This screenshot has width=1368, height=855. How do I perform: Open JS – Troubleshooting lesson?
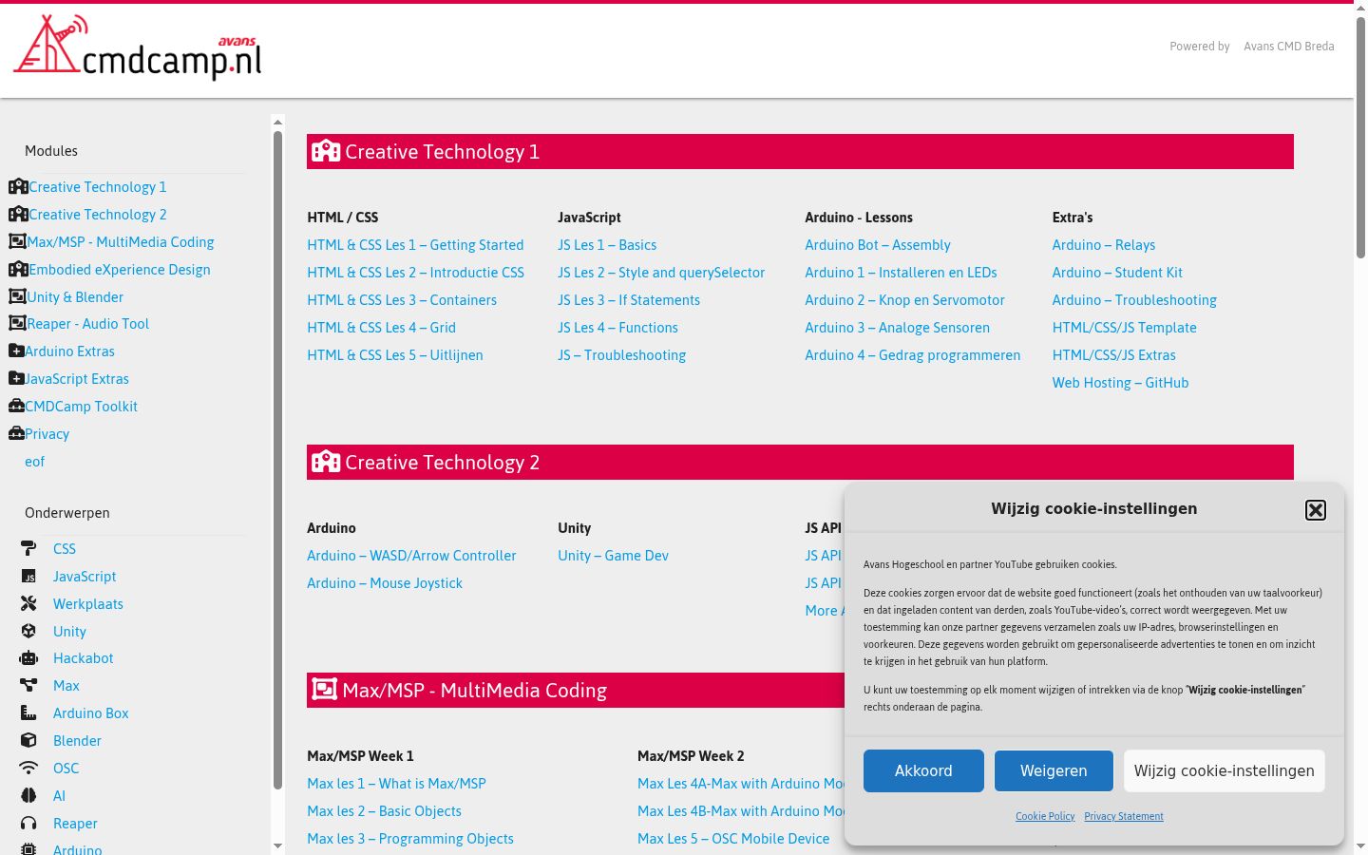(x=621, y=355)
